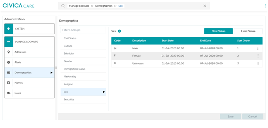Select the Immigration status lookup
This screenshot has height=128, width=268.
point(83,69)
